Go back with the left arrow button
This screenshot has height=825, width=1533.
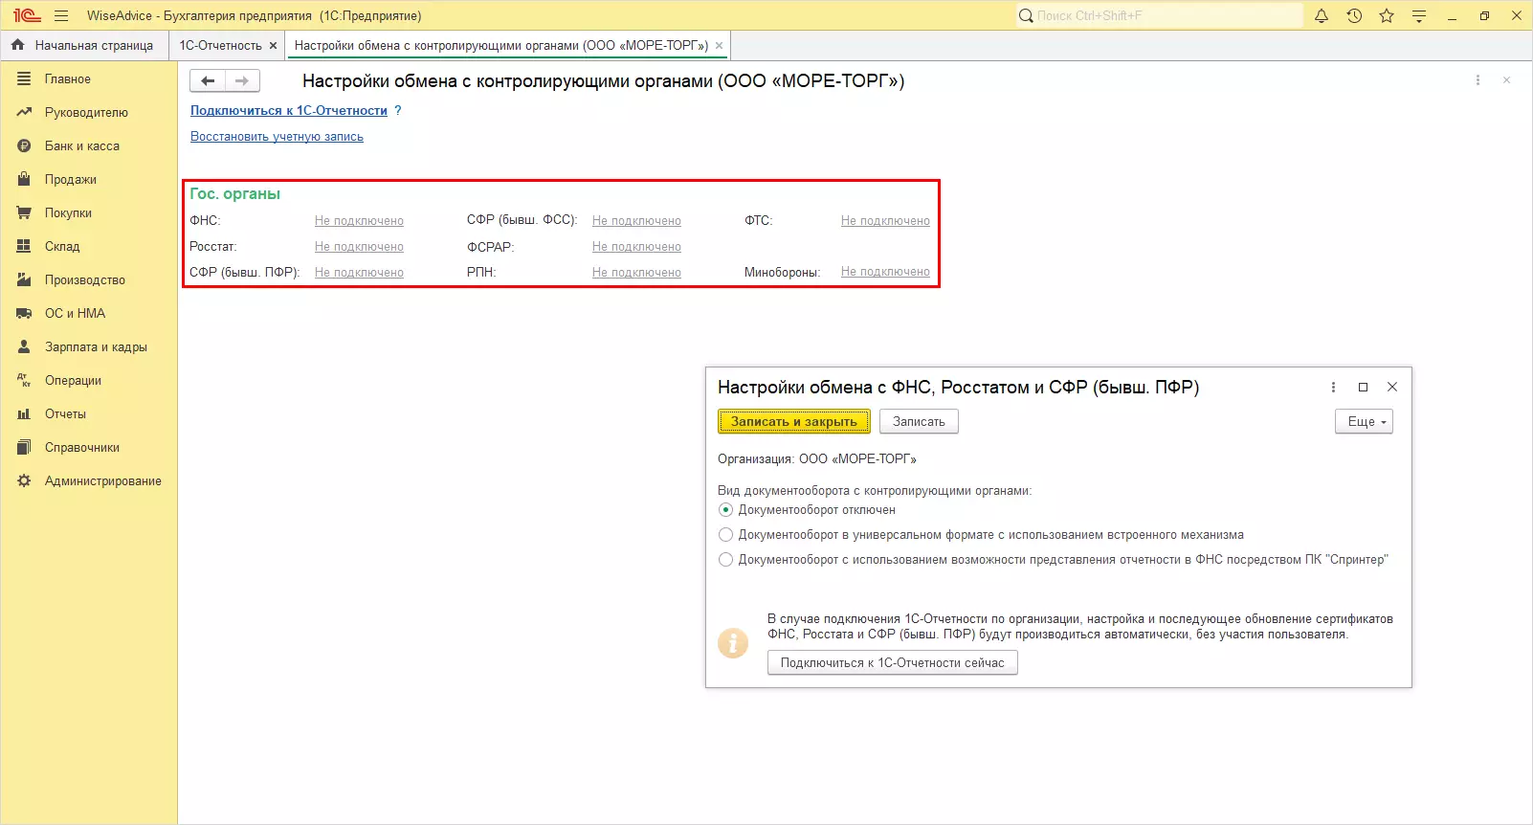[208, 81]
